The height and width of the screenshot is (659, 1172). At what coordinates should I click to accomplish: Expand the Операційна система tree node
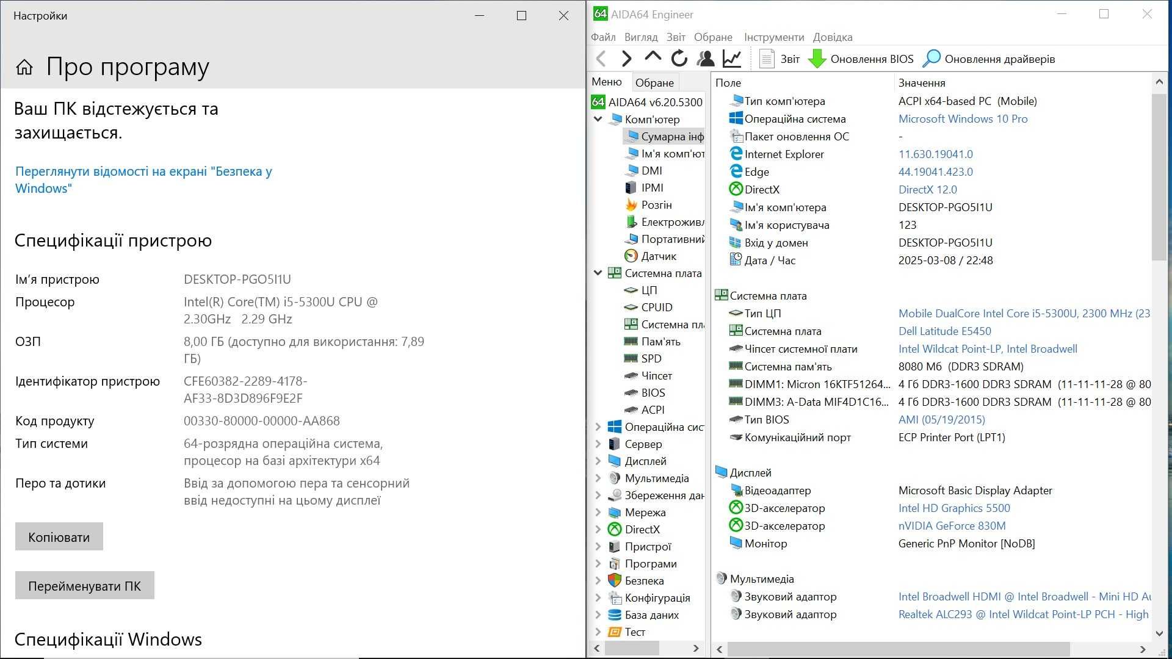(598, 427)
